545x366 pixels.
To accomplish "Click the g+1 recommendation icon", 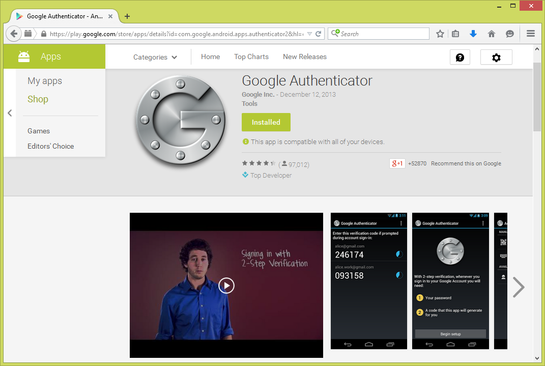I will coord(397,163).
